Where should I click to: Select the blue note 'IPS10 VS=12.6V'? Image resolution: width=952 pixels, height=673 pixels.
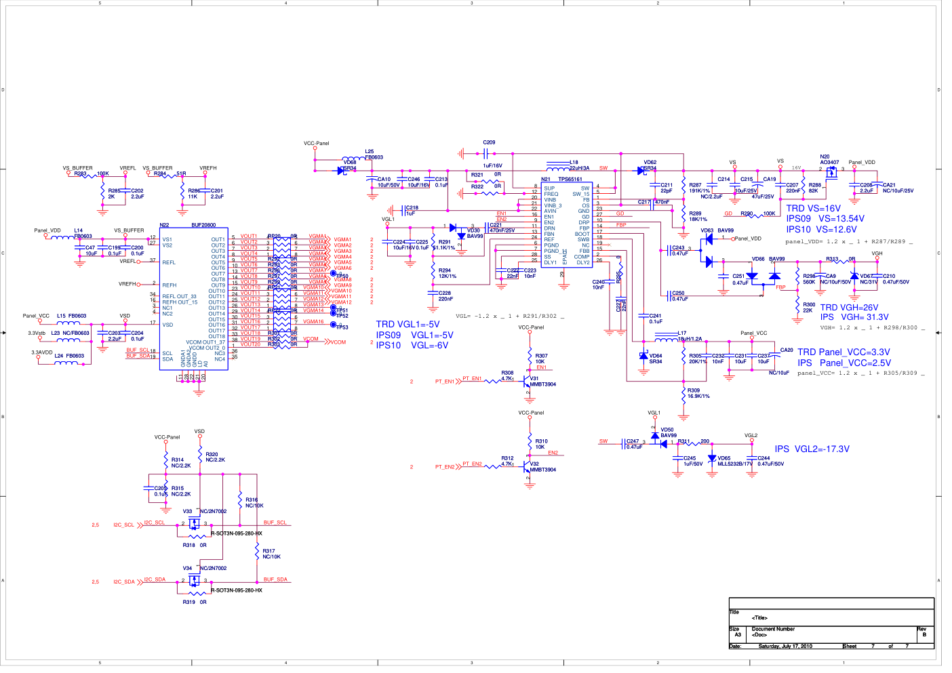click(821, 230)
